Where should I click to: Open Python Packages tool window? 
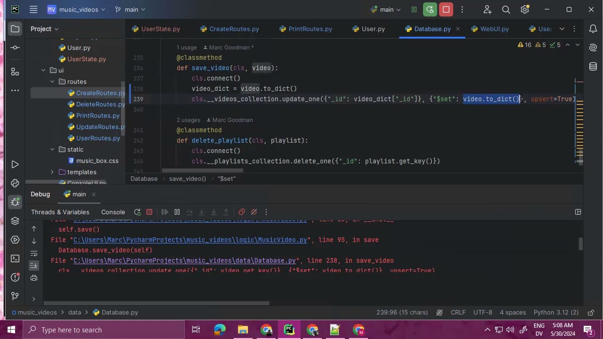click(x=15, y=183)
